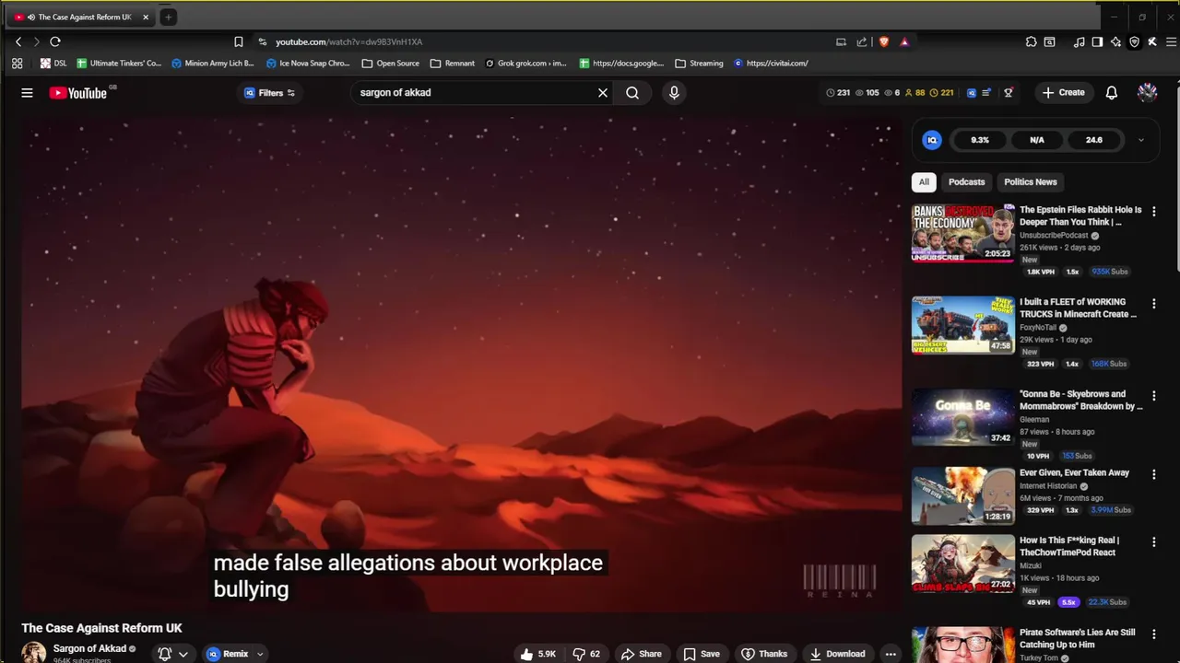Open Brave VPN shield icon
1180x663 pixels.
point(1134,41)
